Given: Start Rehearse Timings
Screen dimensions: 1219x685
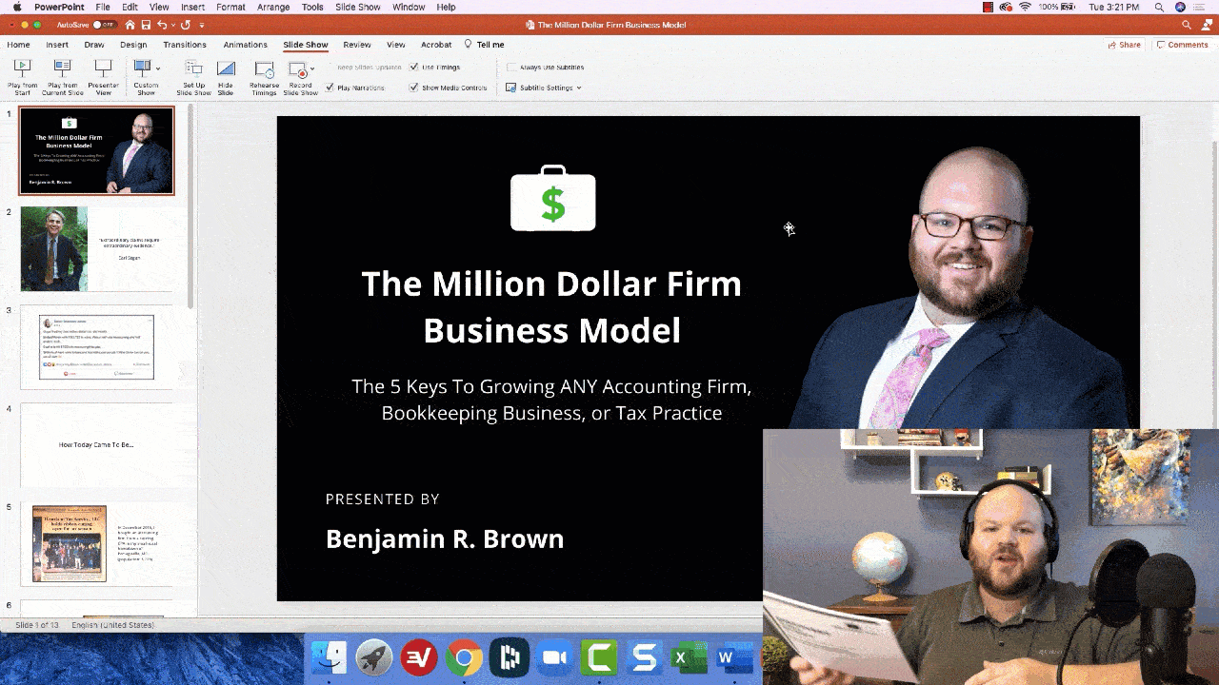Looking at the screenshot, I should (264, 77).
